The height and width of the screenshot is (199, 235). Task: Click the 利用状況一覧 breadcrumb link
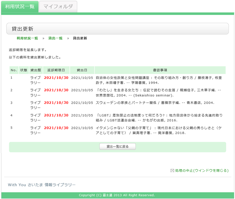[27, 38]
